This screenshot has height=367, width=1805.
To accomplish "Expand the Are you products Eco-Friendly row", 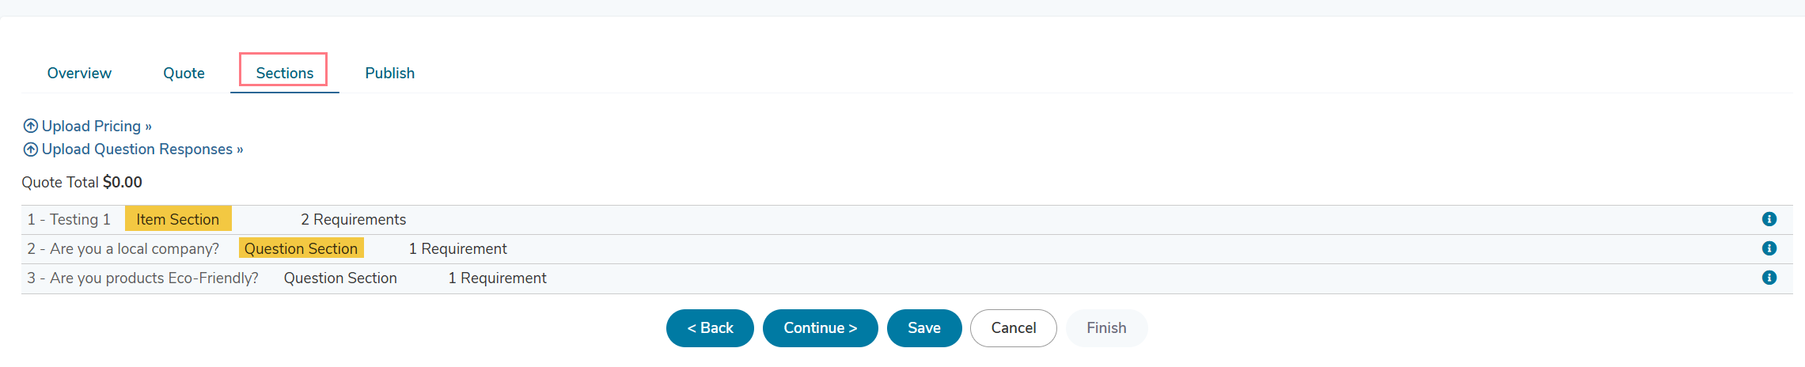I will point(907,278).
